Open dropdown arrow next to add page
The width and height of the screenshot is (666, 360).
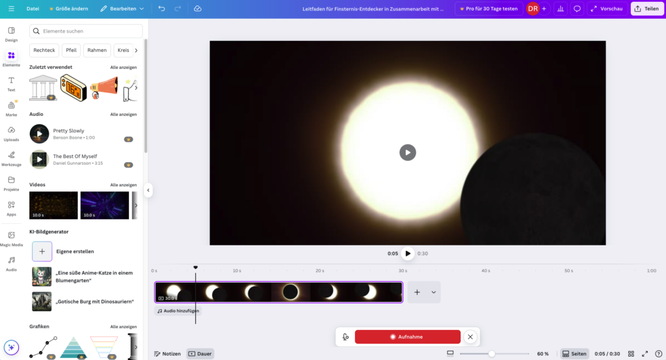[x=433, y=292]
